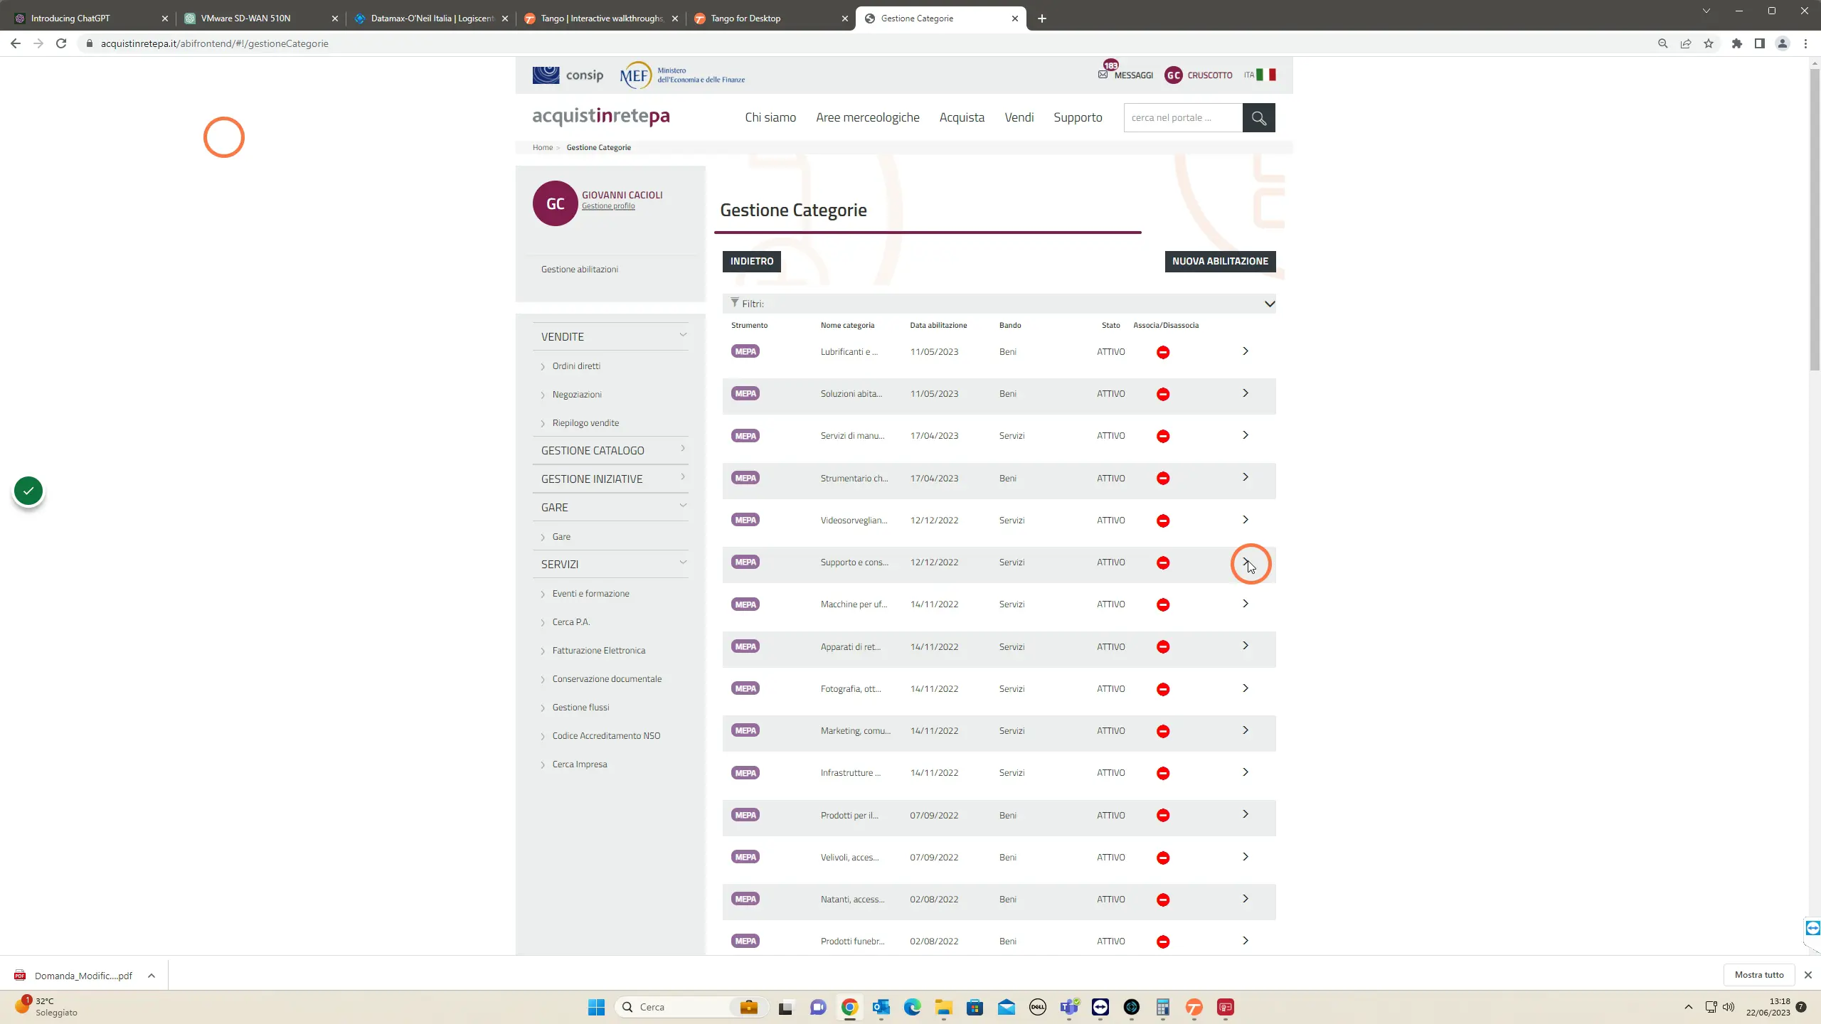The height and width of the screenshot is (1024, 1821).
Task: Open the browser extensions puzzle icon
Action: pyautogui.click(x=1737, y=43)
